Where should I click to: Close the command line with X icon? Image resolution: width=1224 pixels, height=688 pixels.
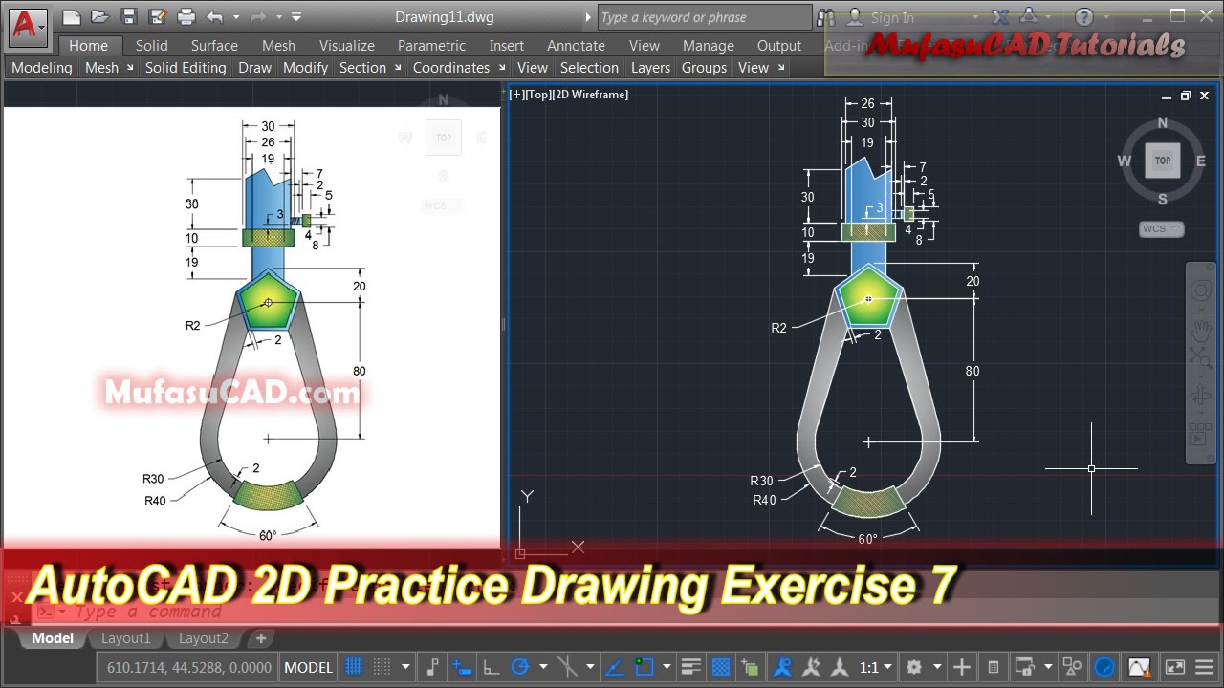[x=15, y=596]
